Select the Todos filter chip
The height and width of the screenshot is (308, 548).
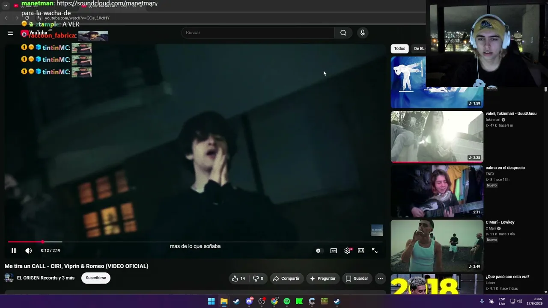399,49
